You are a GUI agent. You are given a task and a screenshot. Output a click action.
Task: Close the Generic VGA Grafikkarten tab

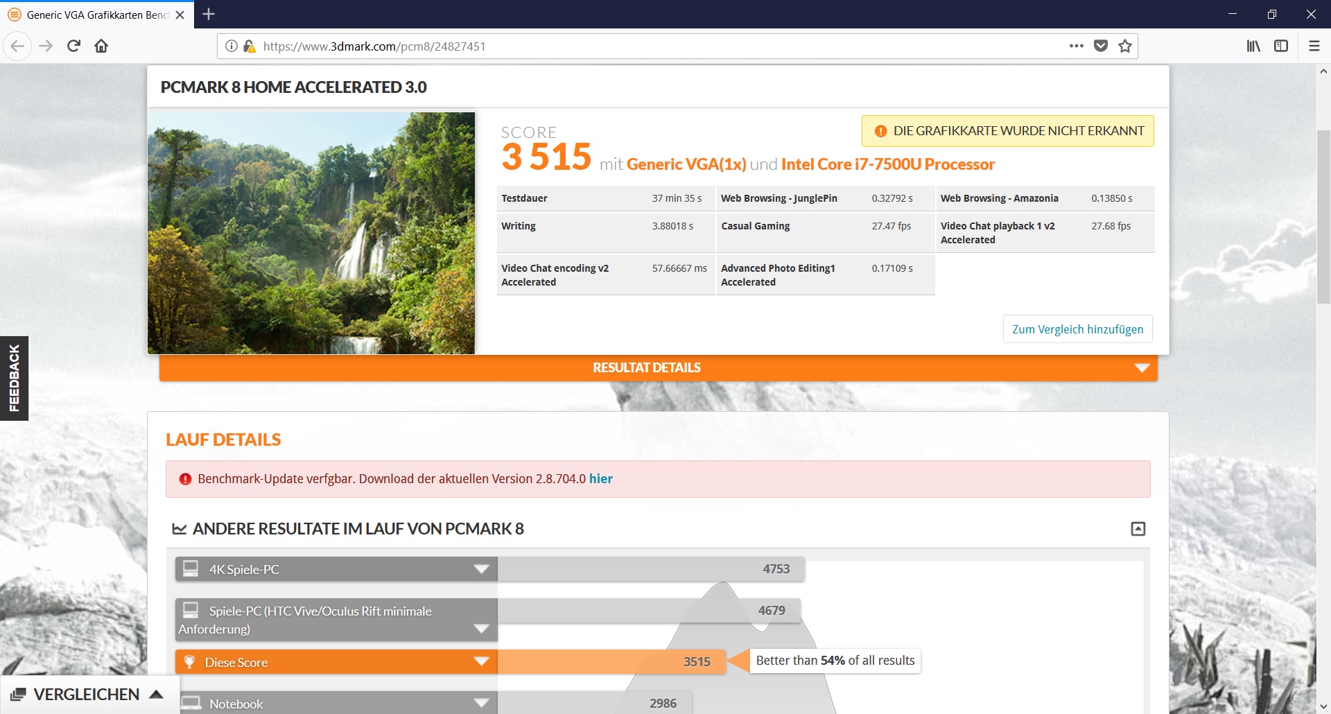click(180, 15)
